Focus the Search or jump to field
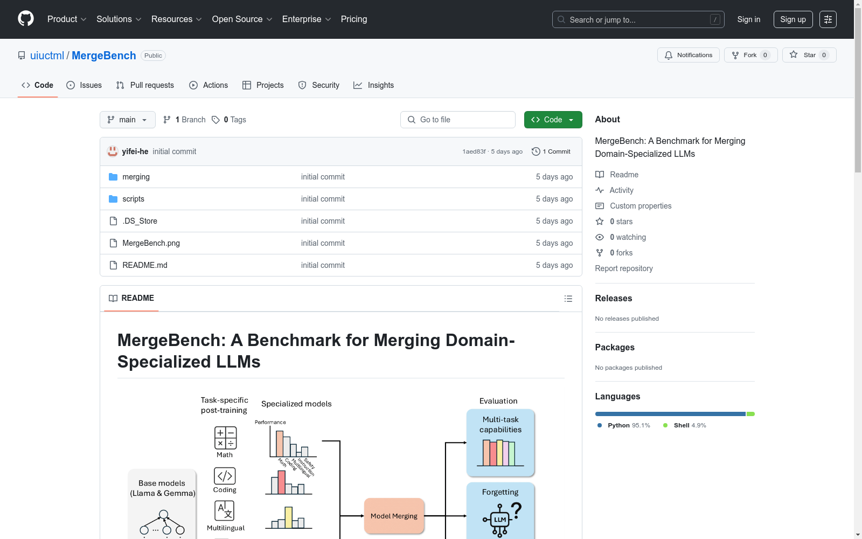Image resolution: width=862 pixels, height=539 pixels. (x=638, y=19)
